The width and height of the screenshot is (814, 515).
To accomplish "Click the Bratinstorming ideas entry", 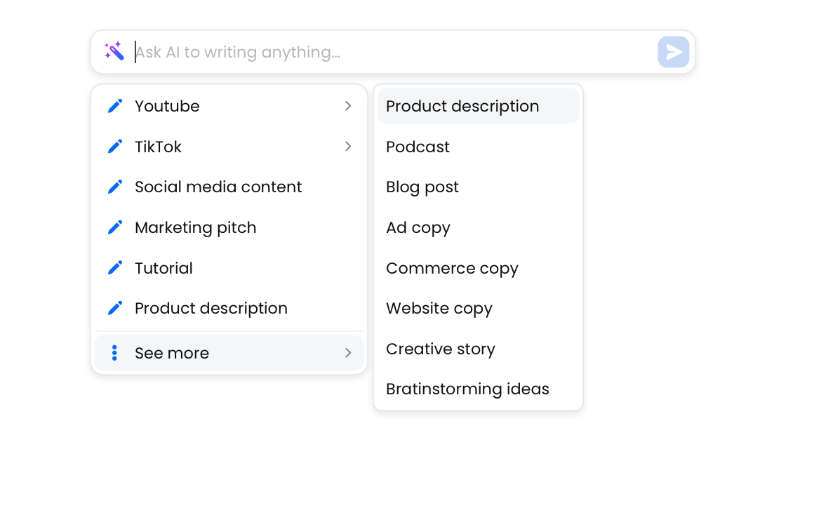I will 467,389.
